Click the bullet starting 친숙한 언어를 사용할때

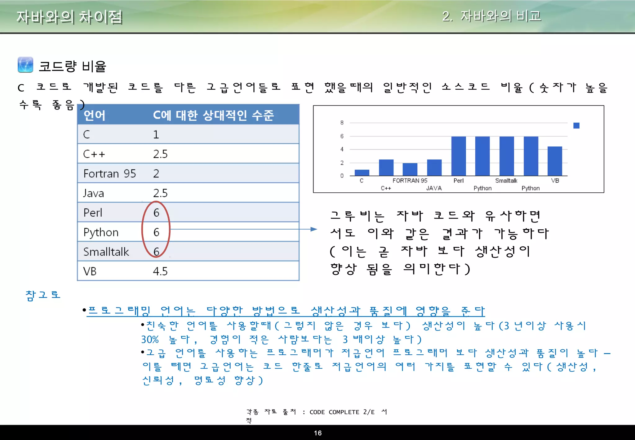click(363, 332)
